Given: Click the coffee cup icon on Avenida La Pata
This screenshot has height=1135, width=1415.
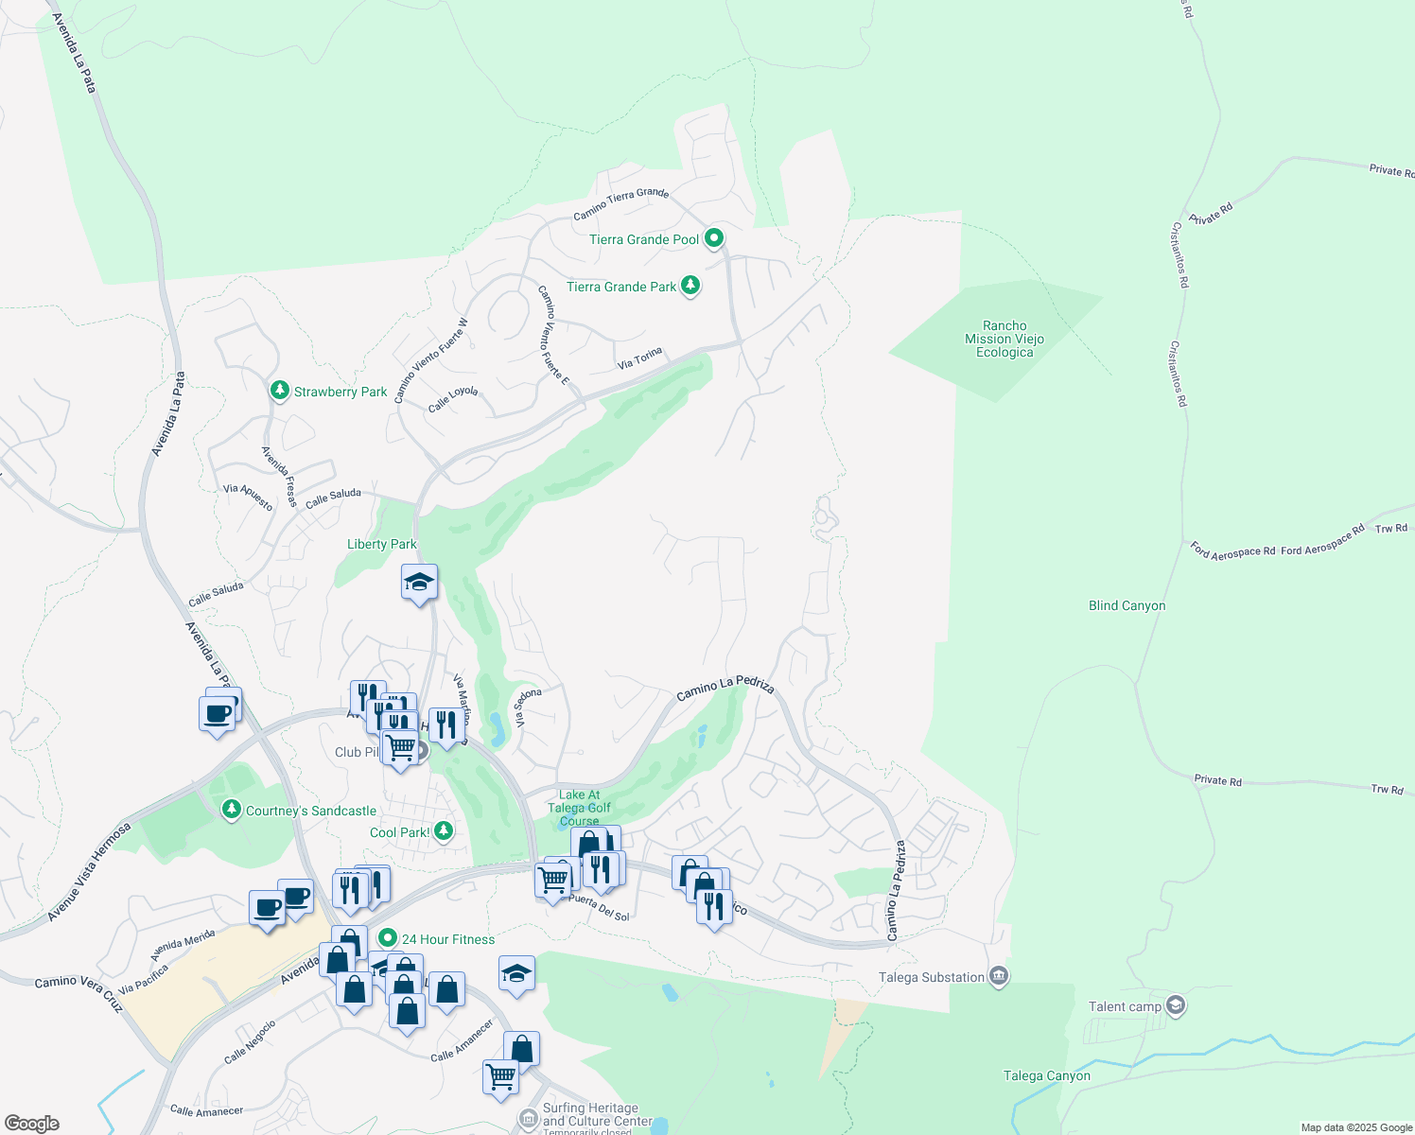Looking at the screenshot, I should [x=217, y=715].
